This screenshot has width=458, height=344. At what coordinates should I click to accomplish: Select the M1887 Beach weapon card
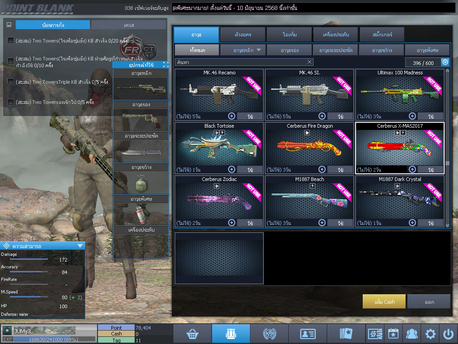tap(310, 201)
